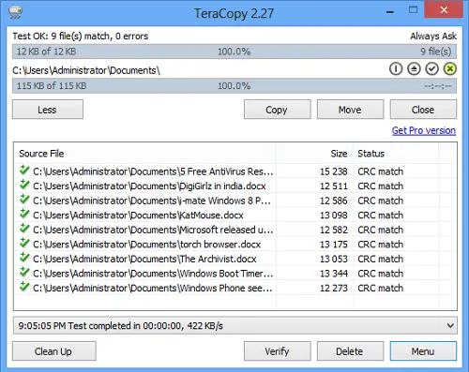
Task: Click green check icon beside DigiGirlz in india.docx
Action: [24, 185]
